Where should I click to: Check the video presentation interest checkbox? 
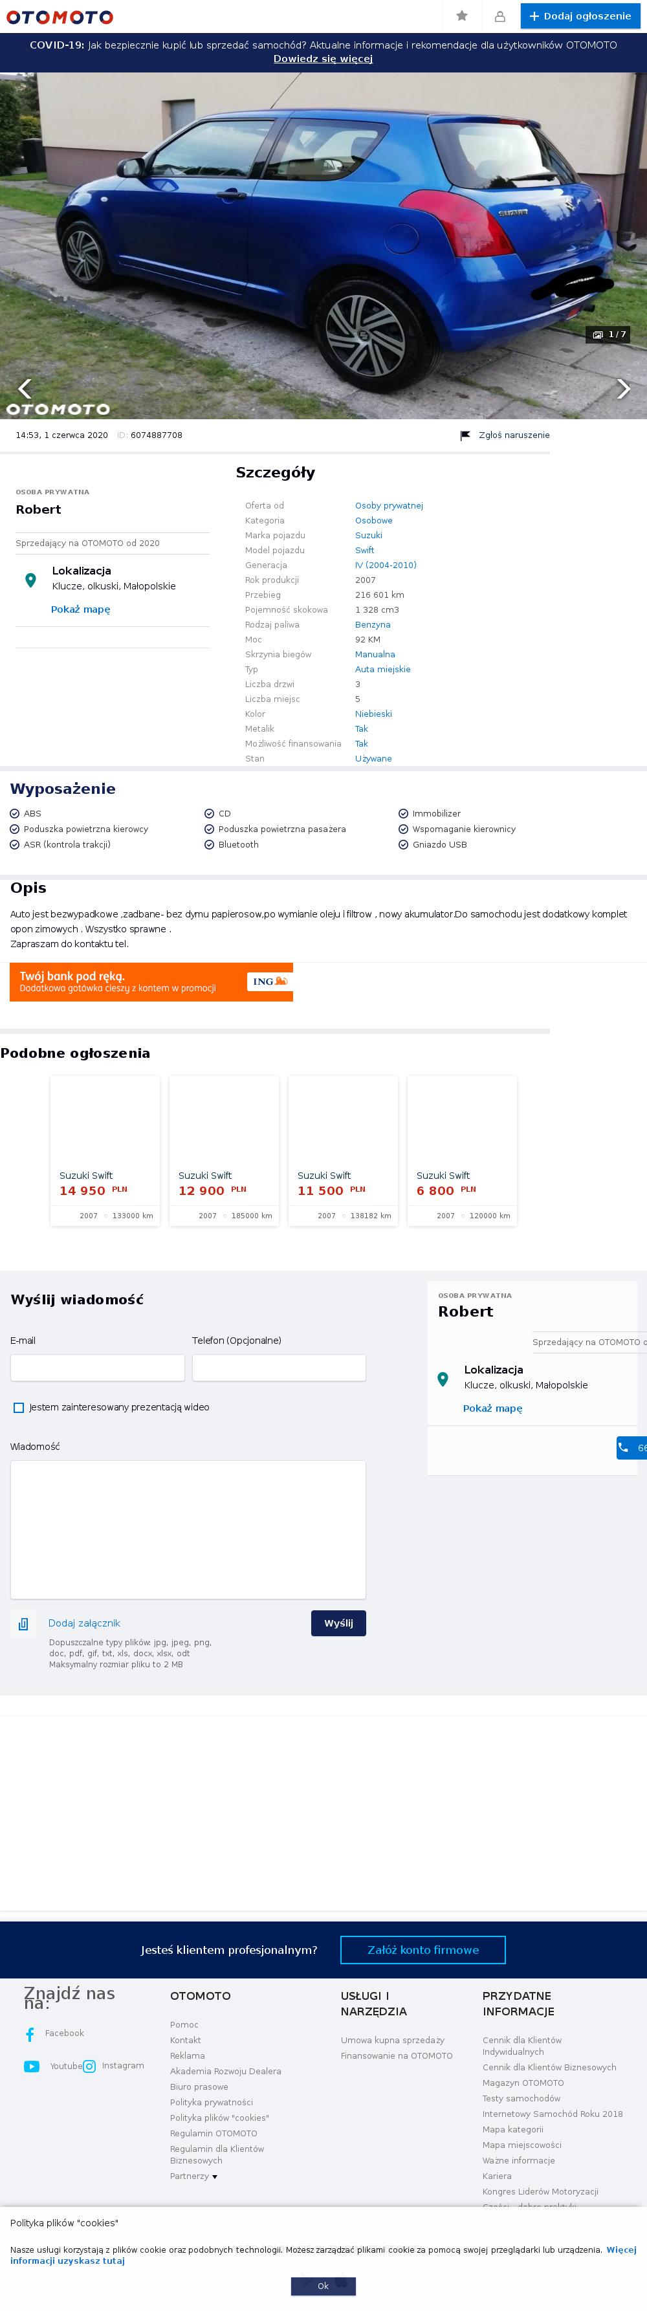pyautogui.click(x=19, y=1408)
